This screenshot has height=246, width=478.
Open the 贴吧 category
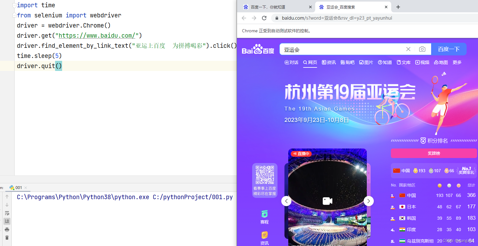[347, 62]
